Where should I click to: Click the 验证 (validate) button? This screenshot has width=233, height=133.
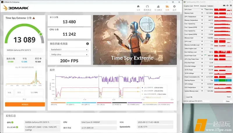pyautogui.click(x=24, y=99)
